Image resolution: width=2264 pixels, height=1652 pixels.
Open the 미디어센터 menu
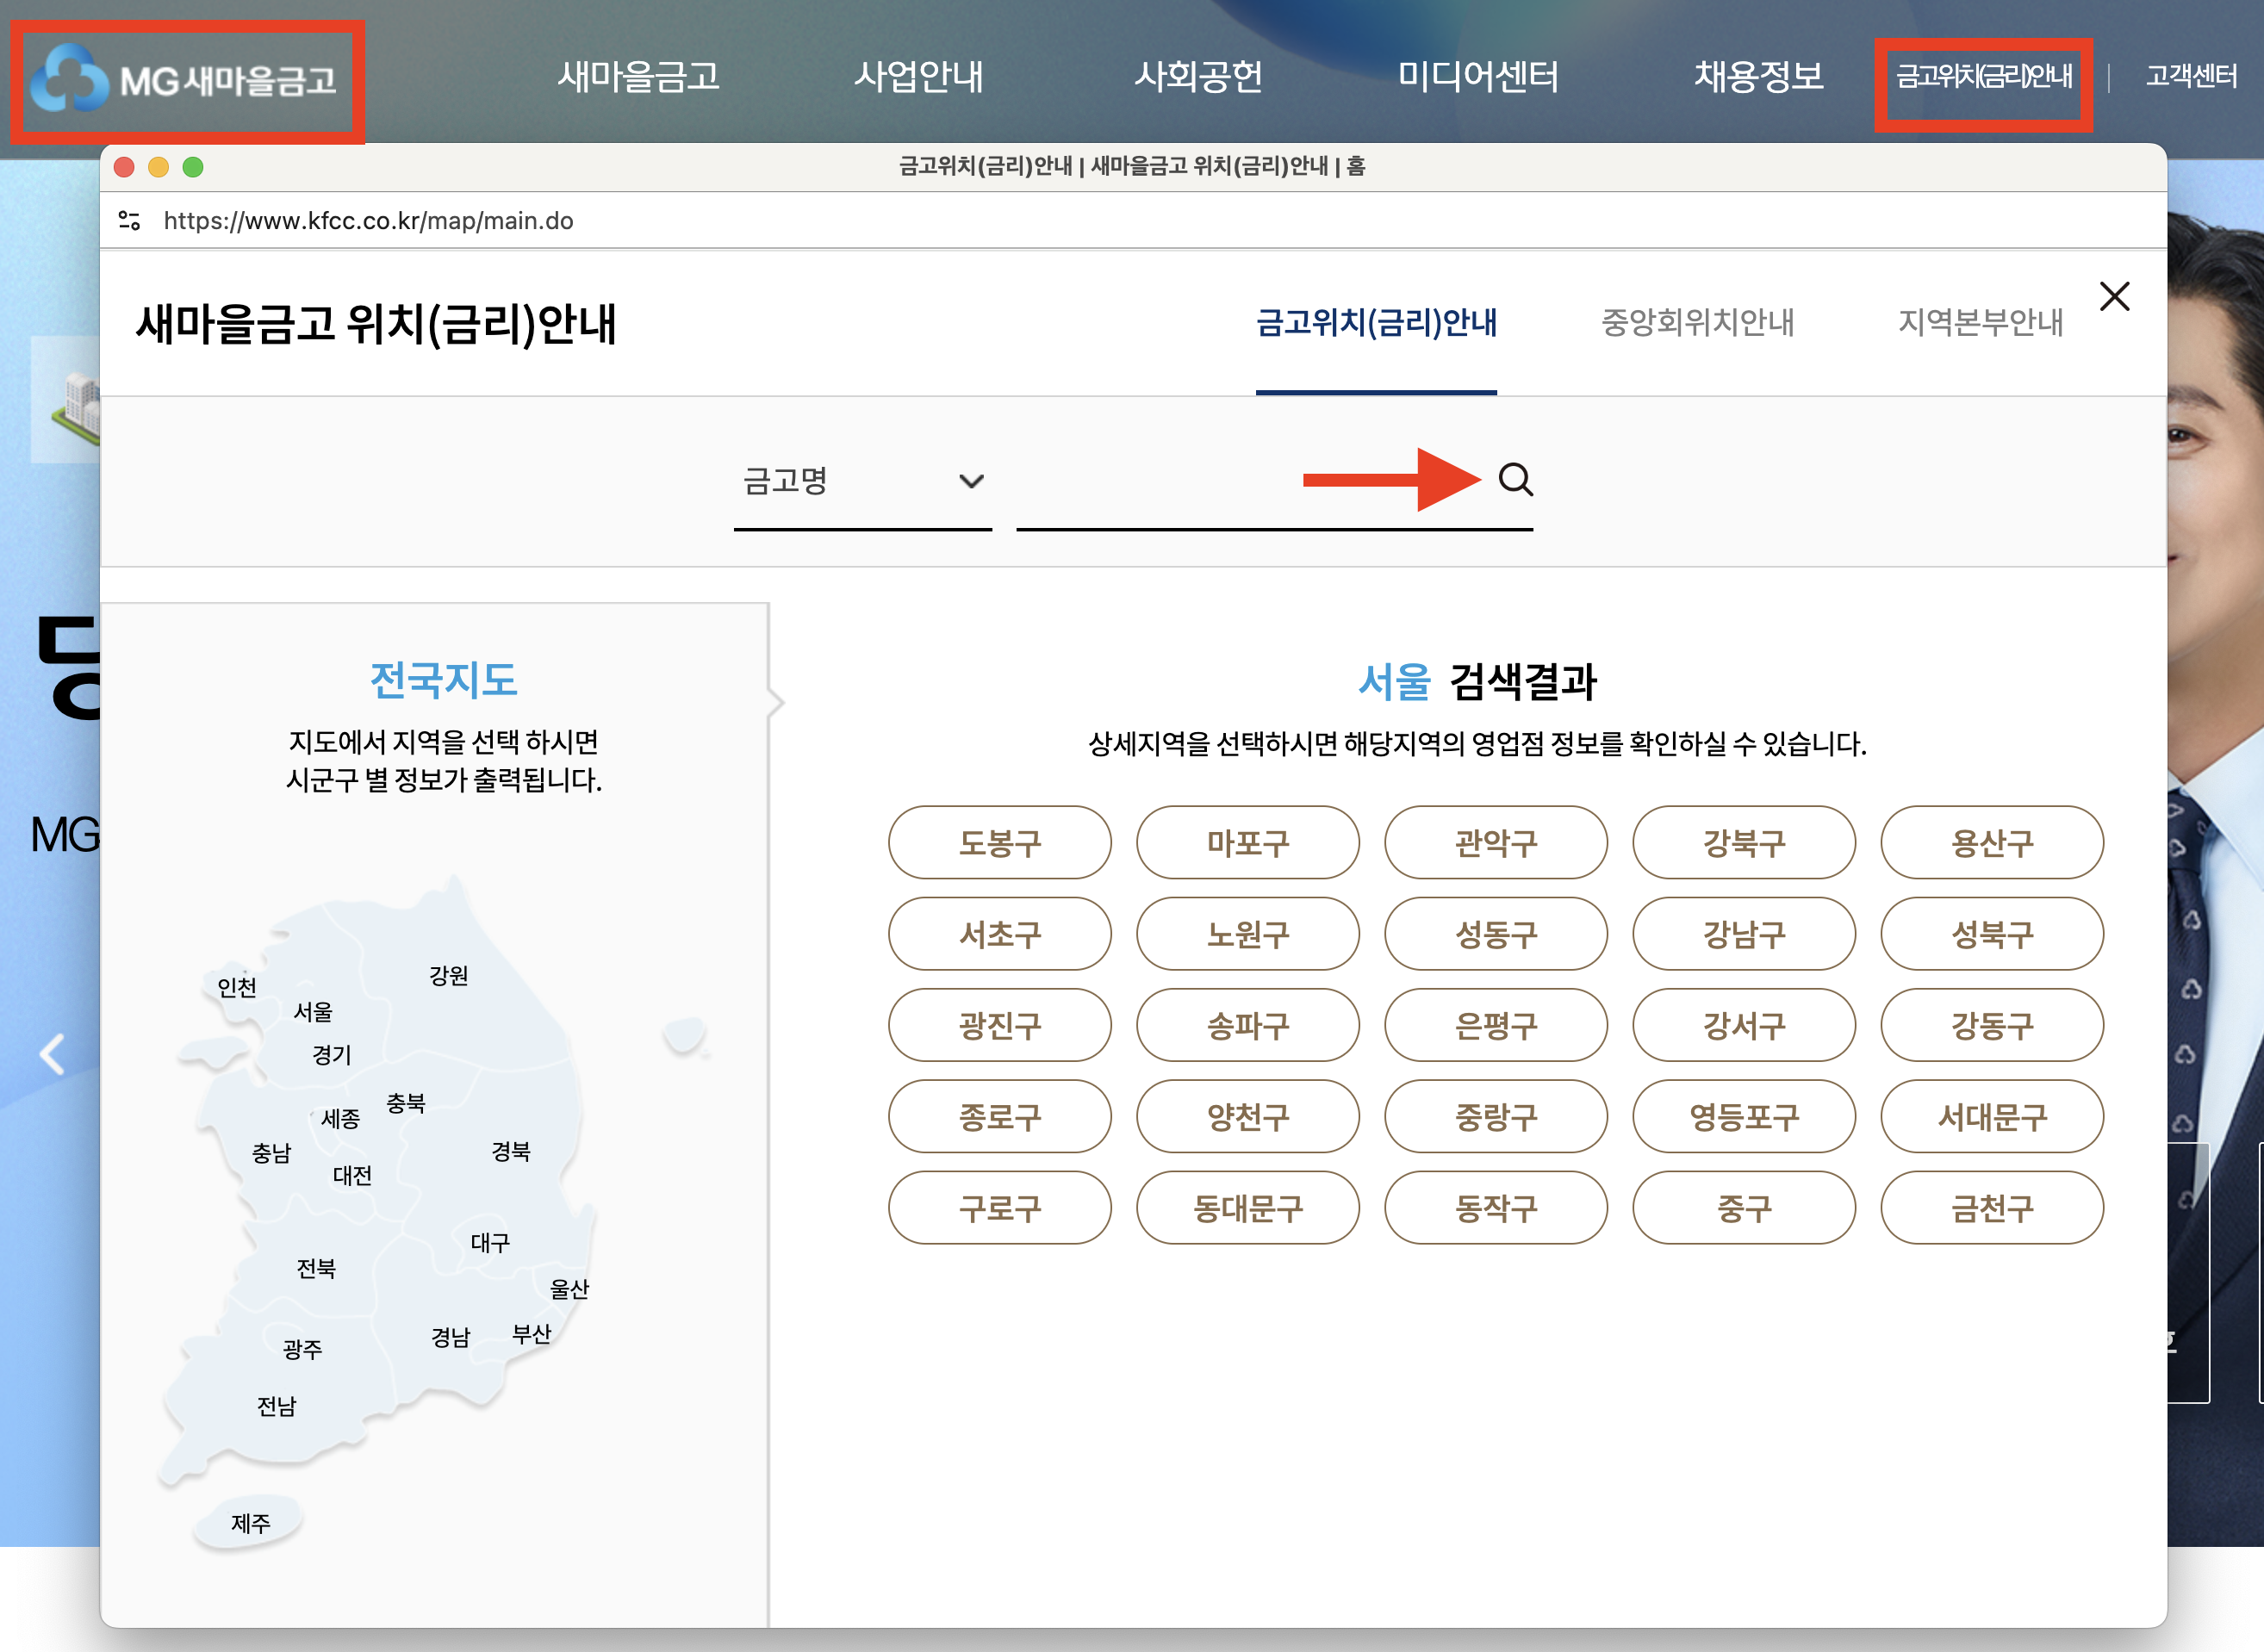point(1477,76)
